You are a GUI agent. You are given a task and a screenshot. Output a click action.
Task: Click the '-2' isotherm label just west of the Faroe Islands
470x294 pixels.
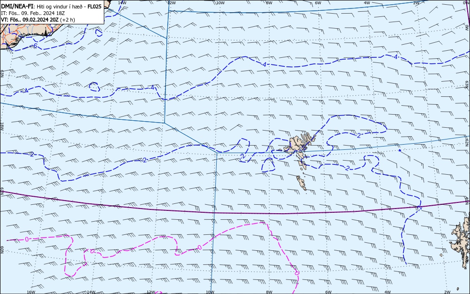coord(242,156)
